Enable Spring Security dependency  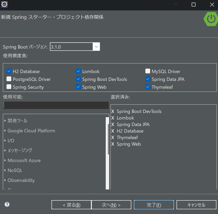(x=9, y=87)
